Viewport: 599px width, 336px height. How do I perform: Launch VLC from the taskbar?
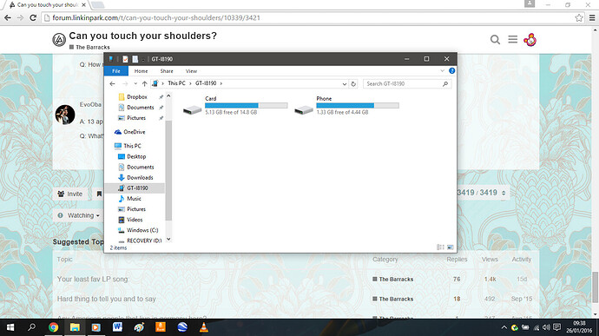pos(204,327)
